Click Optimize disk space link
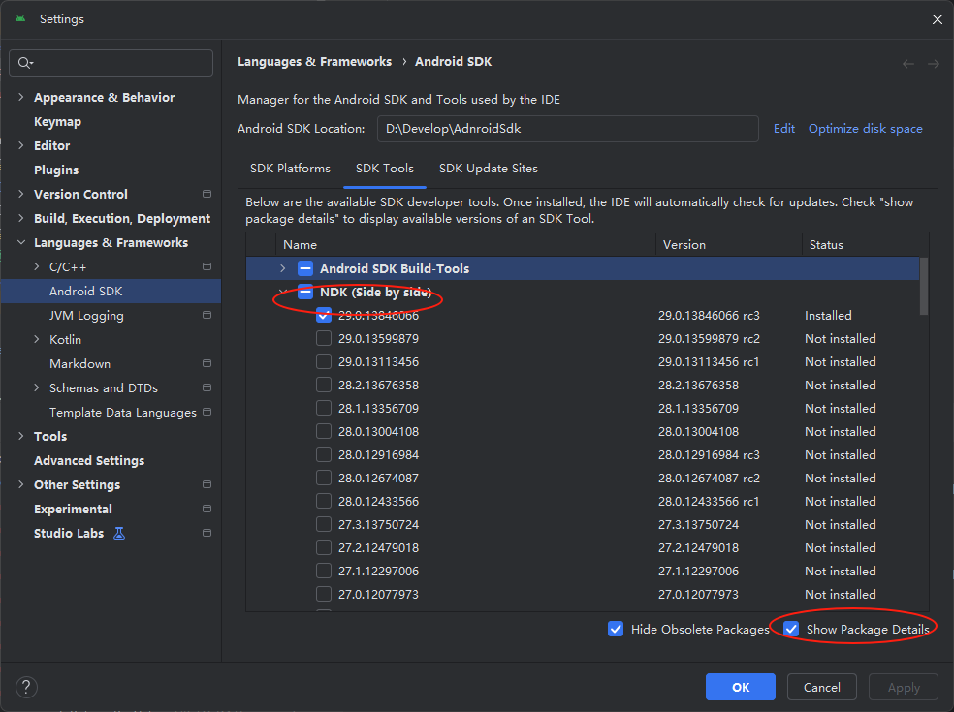The width and height of the screenshot is (954, 712). coord(865,128)
